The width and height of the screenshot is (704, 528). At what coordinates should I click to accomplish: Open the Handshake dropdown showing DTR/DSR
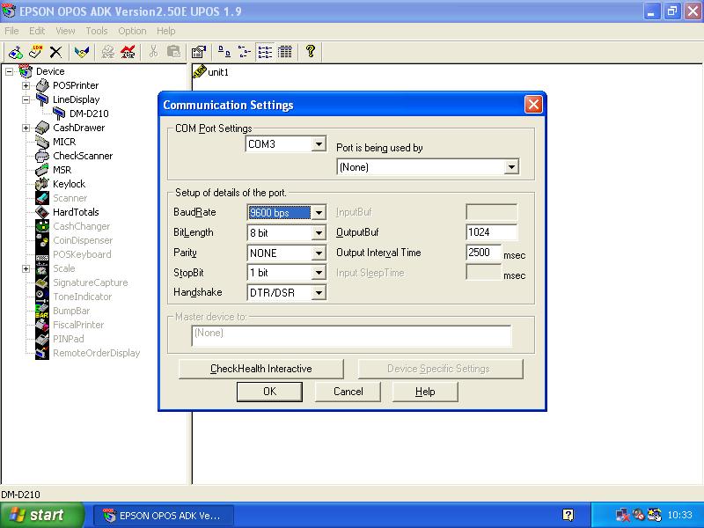pos(319,292)
